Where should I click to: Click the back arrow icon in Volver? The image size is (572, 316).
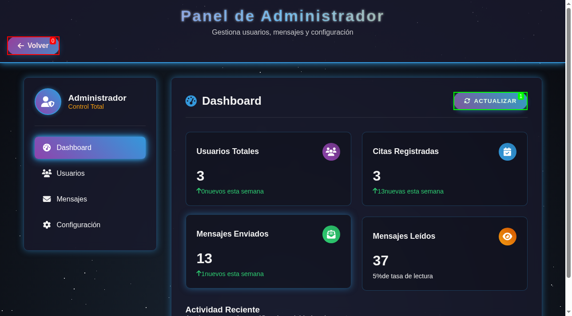tap(20, 46)
